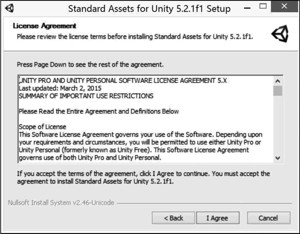Click the SUMMARY OF IMPORTANT USE RESTRICTIONS line
Screen dimensions: 300x234
(86, 96)
